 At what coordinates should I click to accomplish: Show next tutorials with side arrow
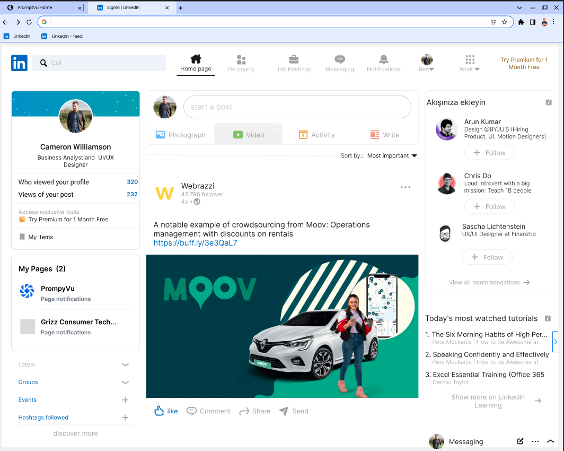(x=556, y=342)
